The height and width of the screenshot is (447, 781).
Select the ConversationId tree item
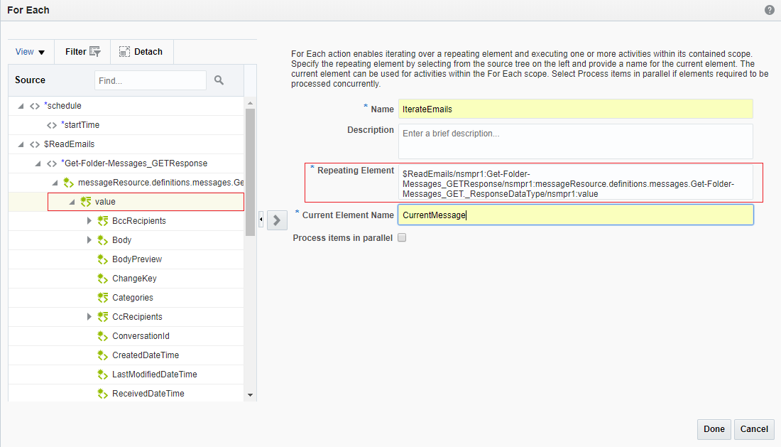(141, 336)
